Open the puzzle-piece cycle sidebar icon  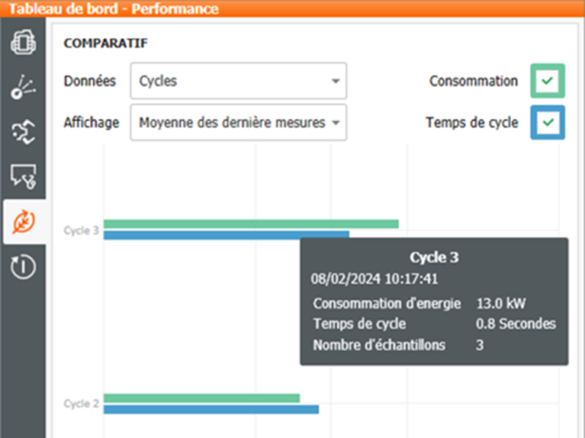point(23,132)
